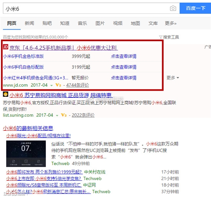Click the V3 credibility badge beside www.jd.com

point(58,85)
